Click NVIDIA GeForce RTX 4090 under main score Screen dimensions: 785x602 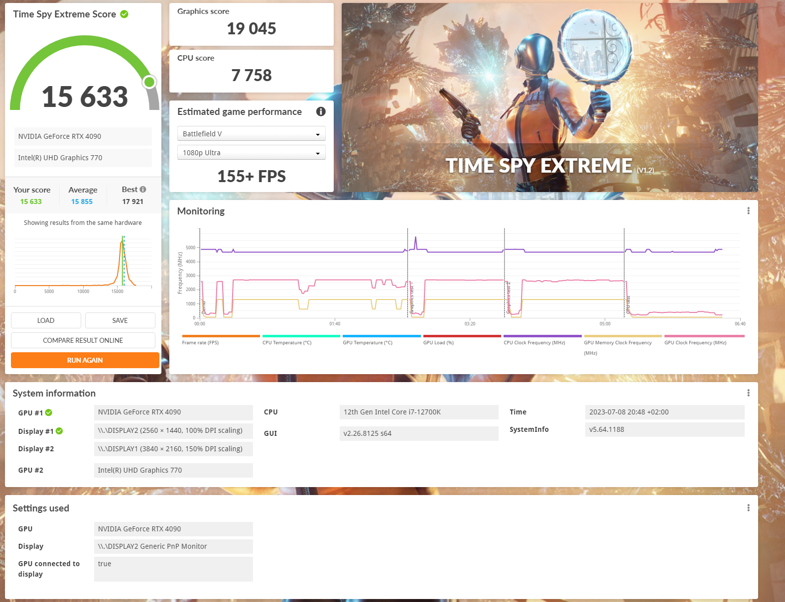pos(83,136)
